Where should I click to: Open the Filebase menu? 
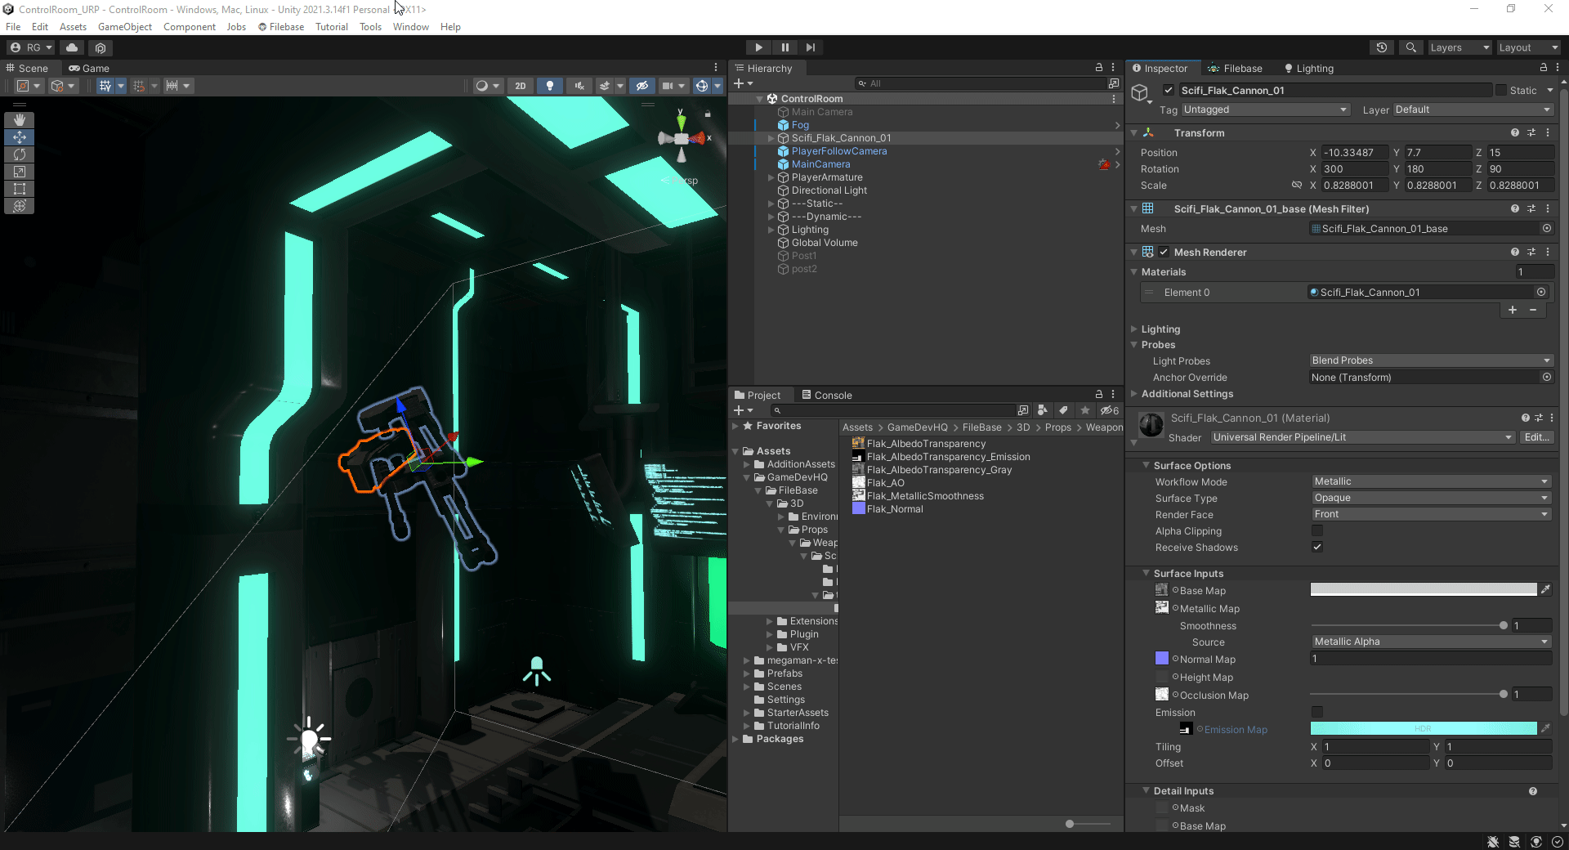point(281,27)
